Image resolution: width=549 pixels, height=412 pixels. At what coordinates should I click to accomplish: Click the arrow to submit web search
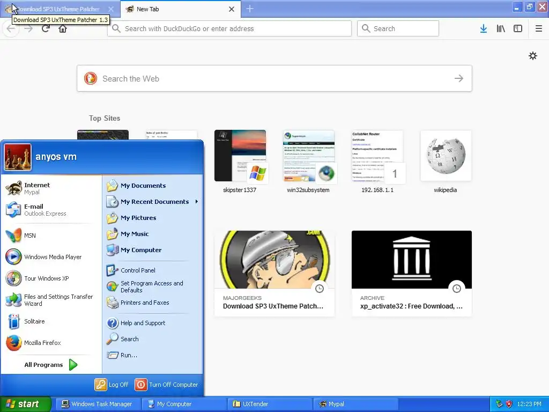pyautogui.click(x=459, y=78)
